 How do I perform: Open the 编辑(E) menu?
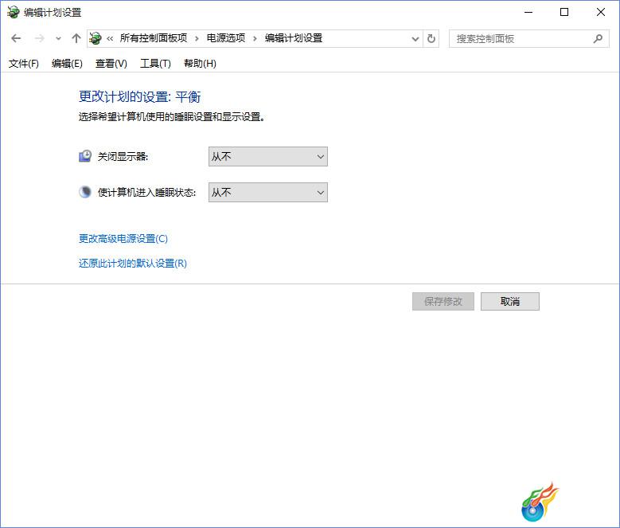point(67,64)
